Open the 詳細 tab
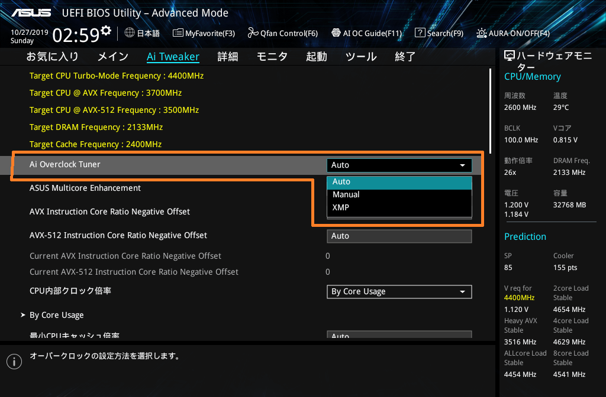The image size is (606, 397). coord(227,57)
